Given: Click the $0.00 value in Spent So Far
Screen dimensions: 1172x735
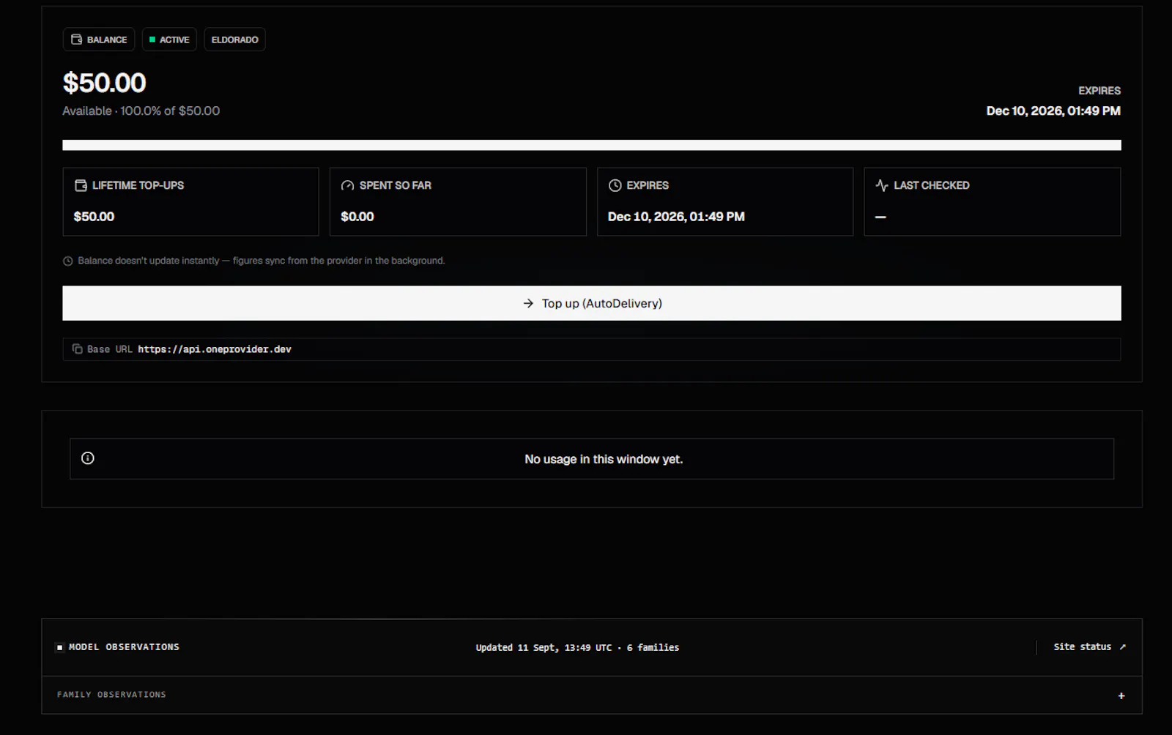Looking at the screenshot, I should tap(357, 217).
